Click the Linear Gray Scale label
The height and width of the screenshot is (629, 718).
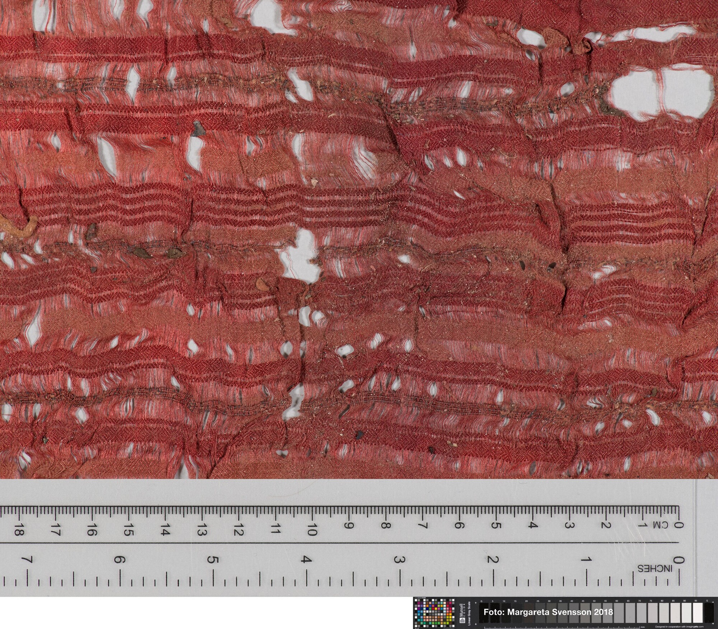pyautogui.click(x=469, y=614)
